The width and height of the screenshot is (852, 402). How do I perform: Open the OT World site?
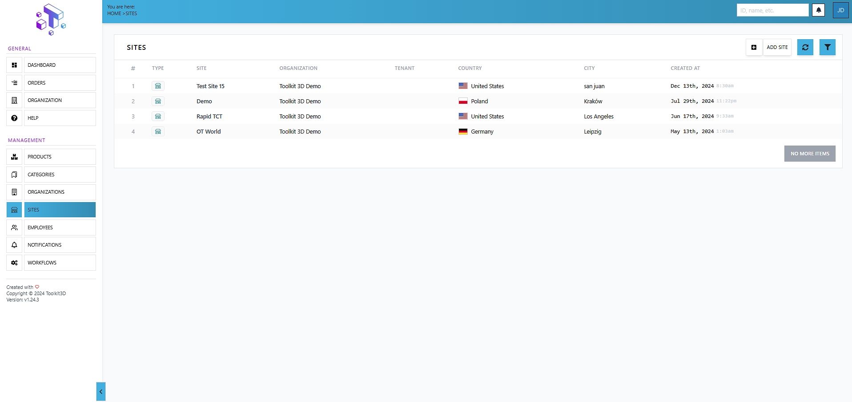click(209, 131)
